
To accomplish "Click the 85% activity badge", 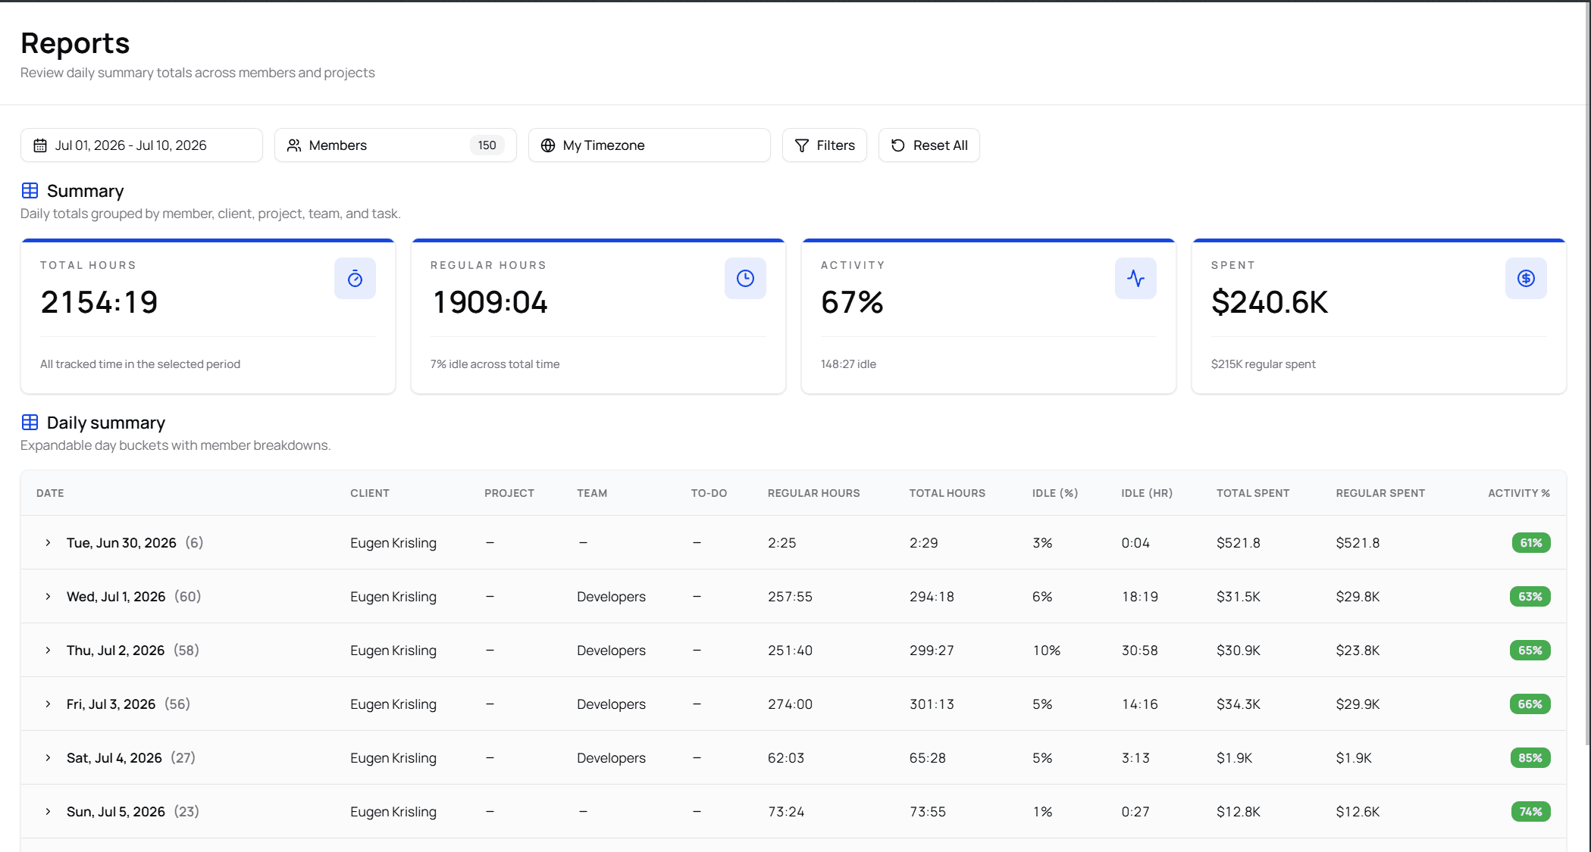I will click(1530, 757).
